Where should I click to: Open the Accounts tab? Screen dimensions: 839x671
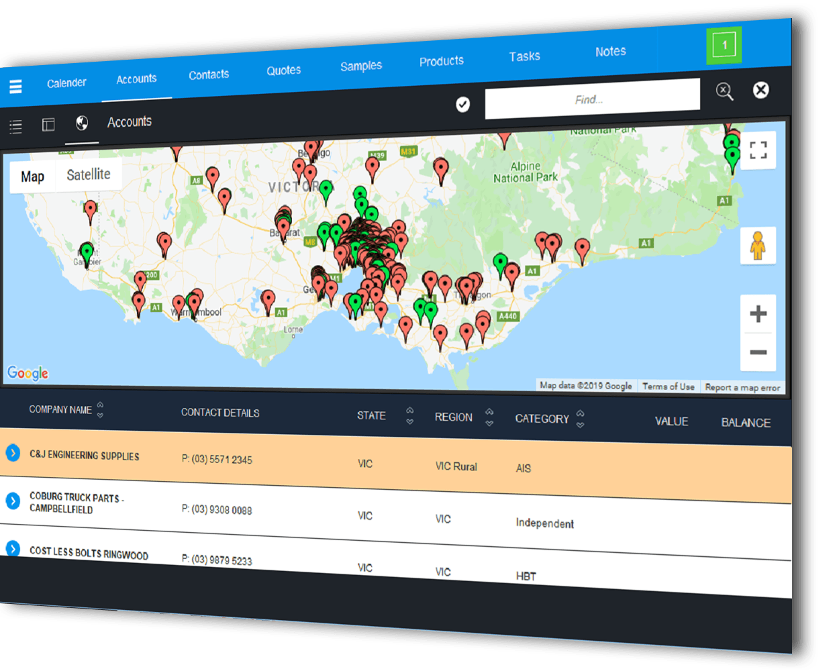pyautogui.click(x=136, y=79)
